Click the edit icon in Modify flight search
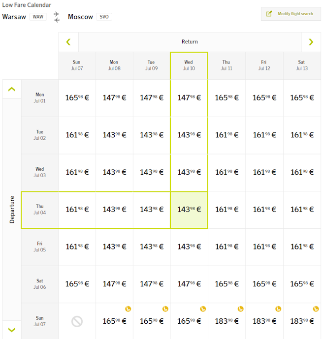Viewport: 323px width, 339px height. click(269, 14)
